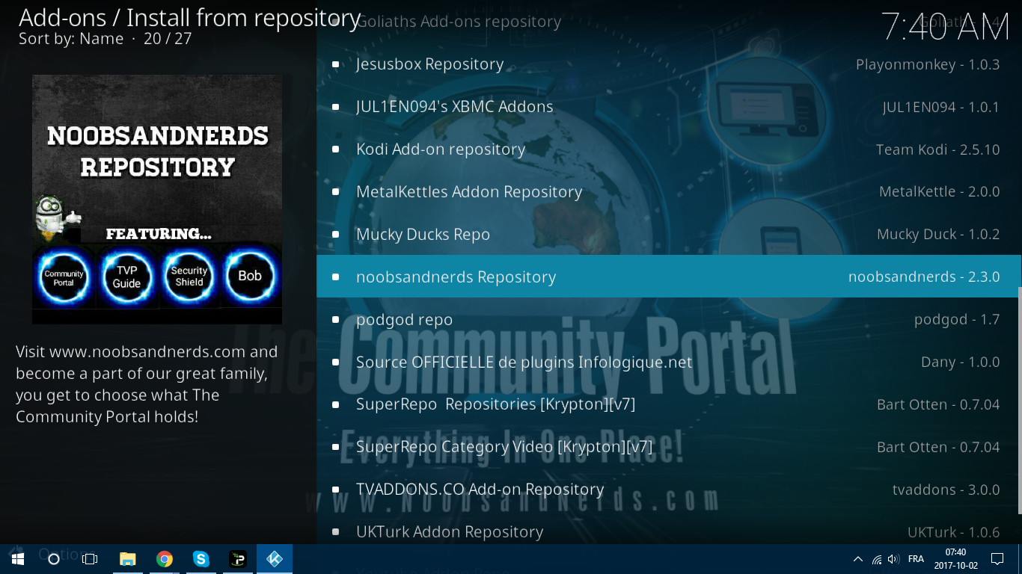
Task: Select the noobsandnerds Repository entry
Action: 456,277
